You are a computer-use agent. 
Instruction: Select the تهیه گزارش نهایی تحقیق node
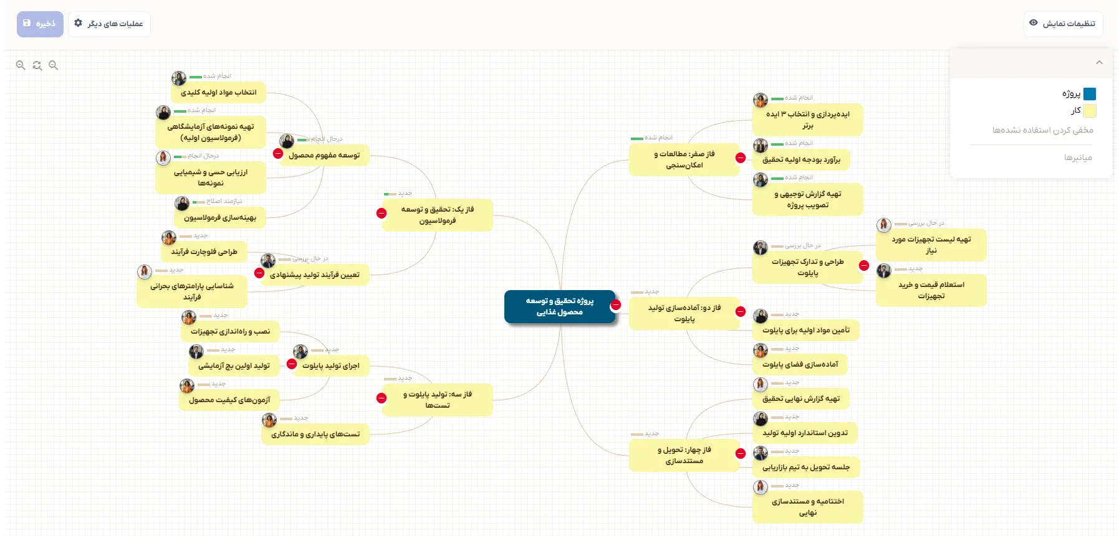click(801, 399)
